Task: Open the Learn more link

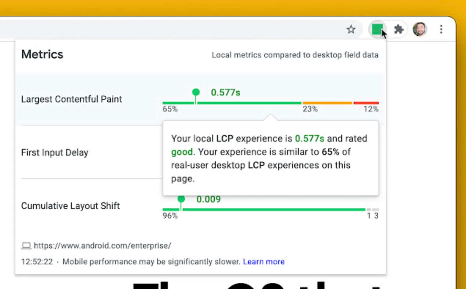Action: (x=264, y=261)
